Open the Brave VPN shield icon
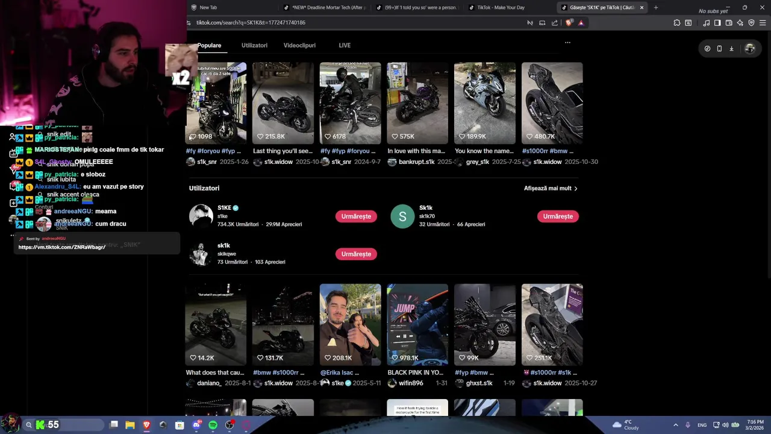This screenshot has height=434, width=771. [751, 23]
